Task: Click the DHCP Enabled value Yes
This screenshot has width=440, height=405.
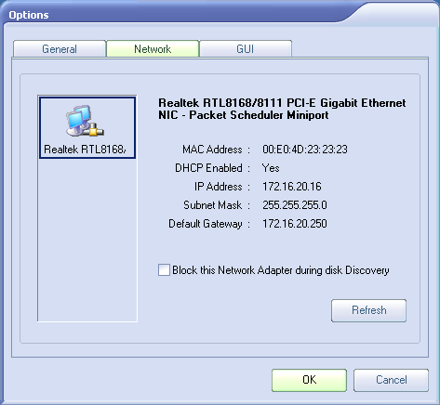Action: click(x=271, y=168)
